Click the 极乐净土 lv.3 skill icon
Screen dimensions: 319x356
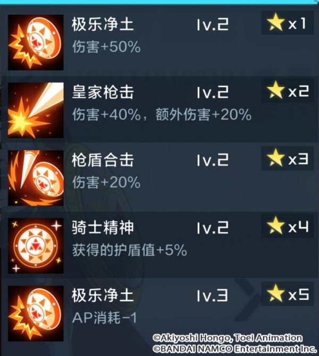(36, 313)
